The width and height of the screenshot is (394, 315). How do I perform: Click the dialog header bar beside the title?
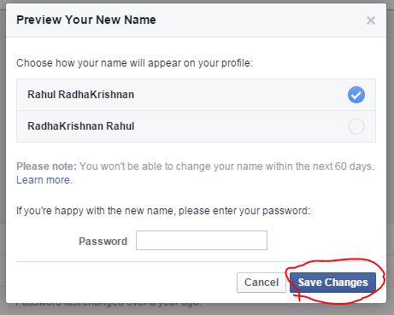click(256, 20)
